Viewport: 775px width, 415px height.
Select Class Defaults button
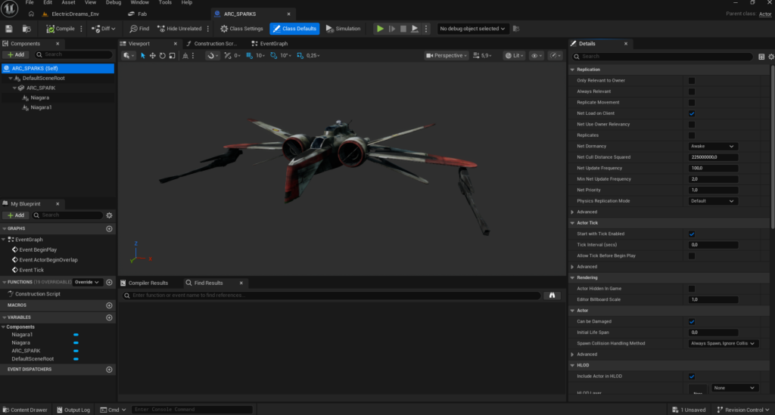[294, 29]
